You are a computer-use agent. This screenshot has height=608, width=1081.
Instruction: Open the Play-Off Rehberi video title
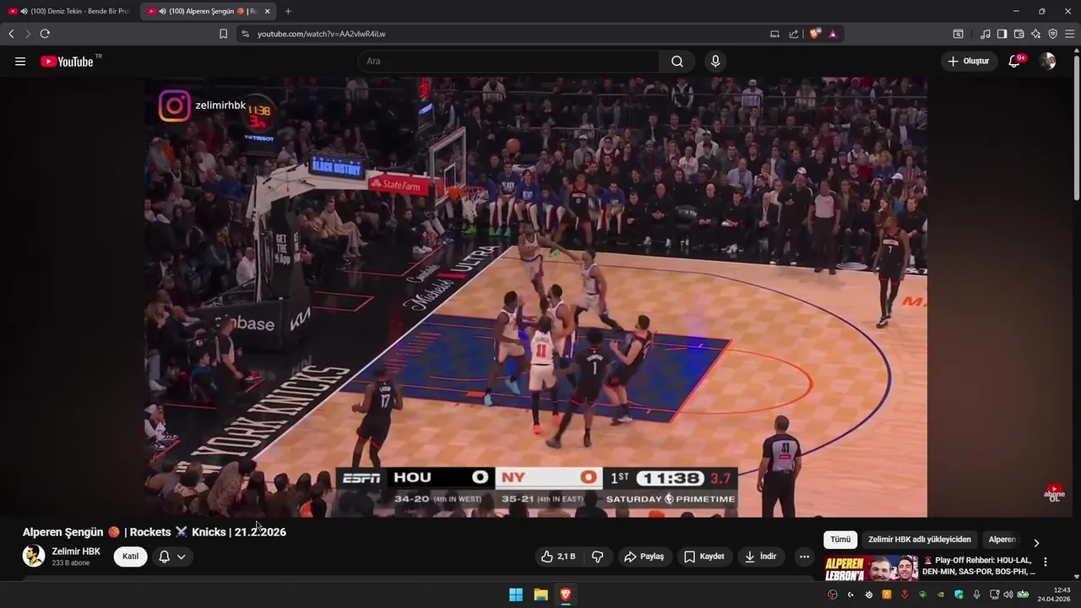pyautogui.click(x=978, y=566)
